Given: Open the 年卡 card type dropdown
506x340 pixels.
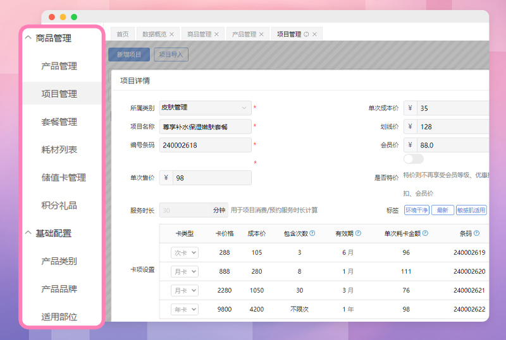Looking at the screenshot, I should 185,309.
